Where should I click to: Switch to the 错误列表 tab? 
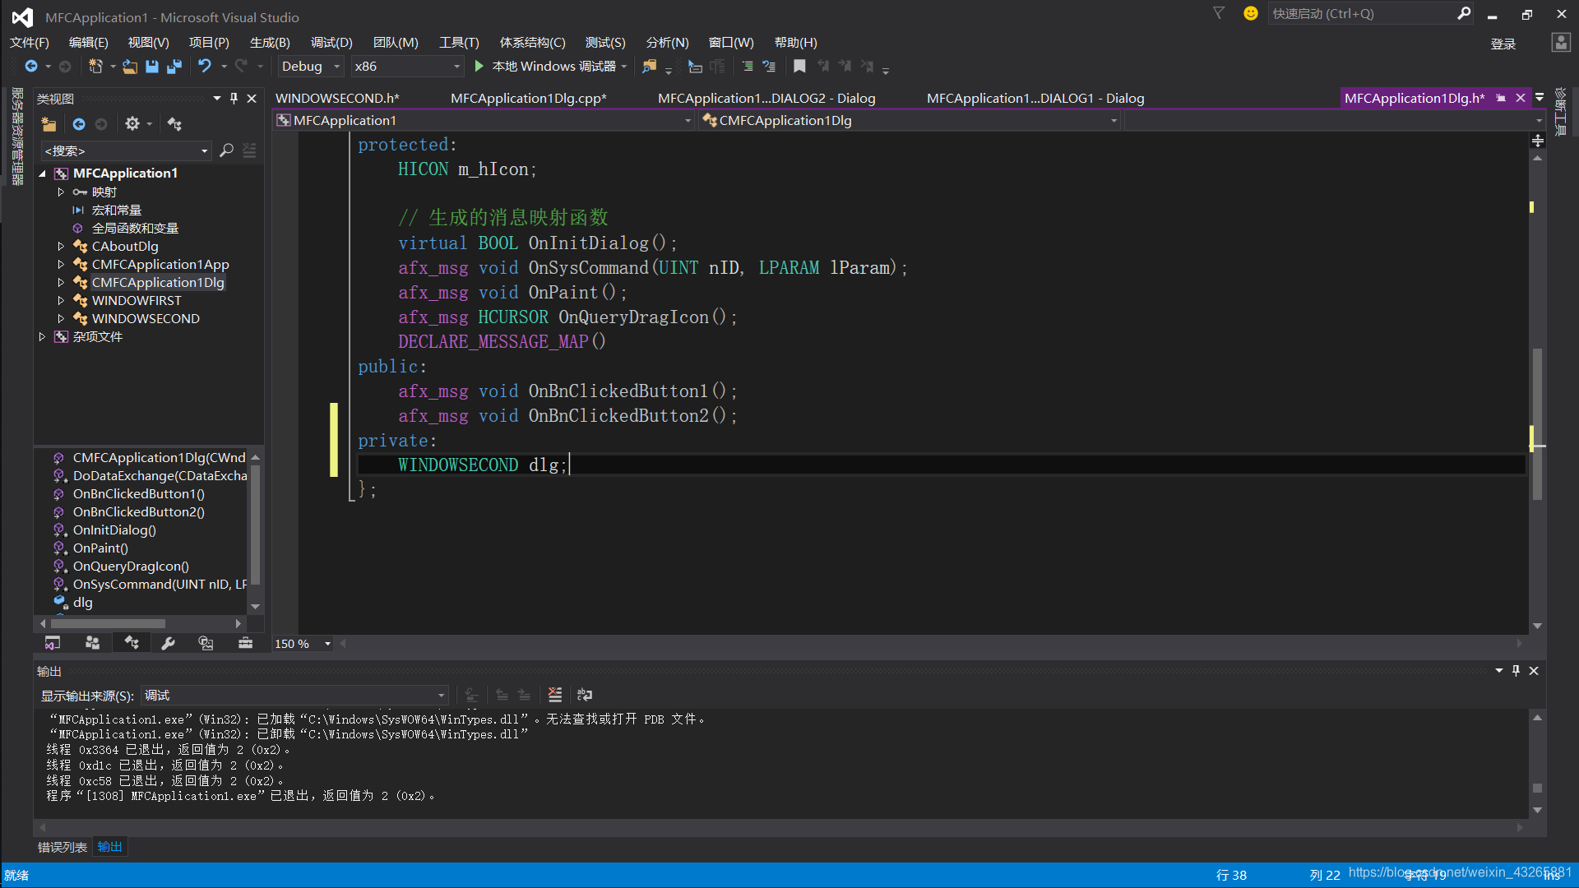click(x=63, y=847)
